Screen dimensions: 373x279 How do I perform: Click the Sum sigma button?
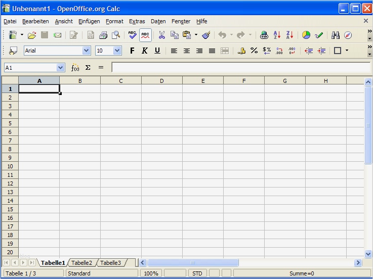point(88,68)
